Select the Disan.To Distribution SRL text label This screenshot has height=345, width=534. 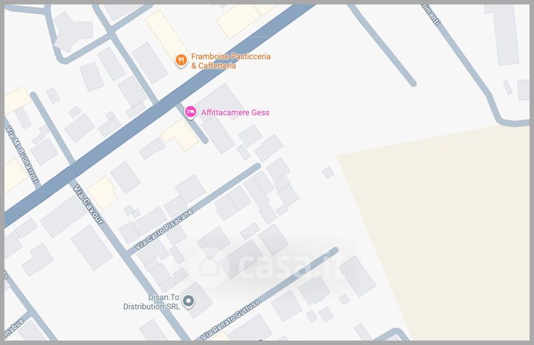tap(152, 302)
